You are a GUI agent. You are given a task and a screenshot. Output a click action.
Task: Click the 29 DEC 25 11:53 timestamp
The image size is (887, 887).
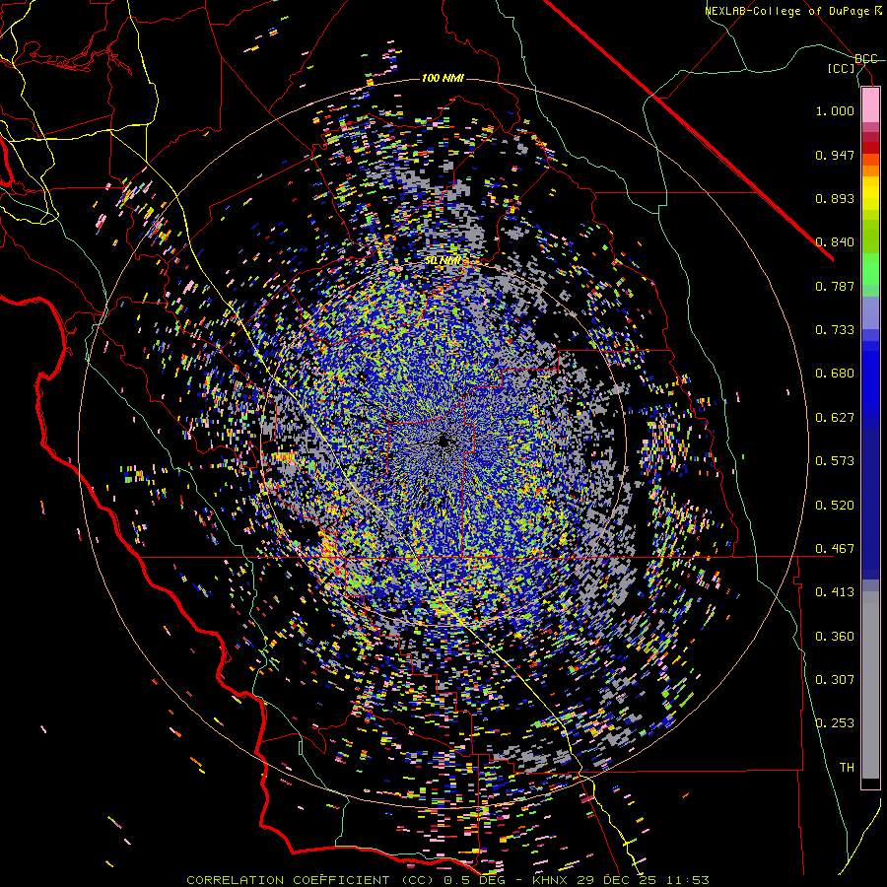(x=643, y=880)
